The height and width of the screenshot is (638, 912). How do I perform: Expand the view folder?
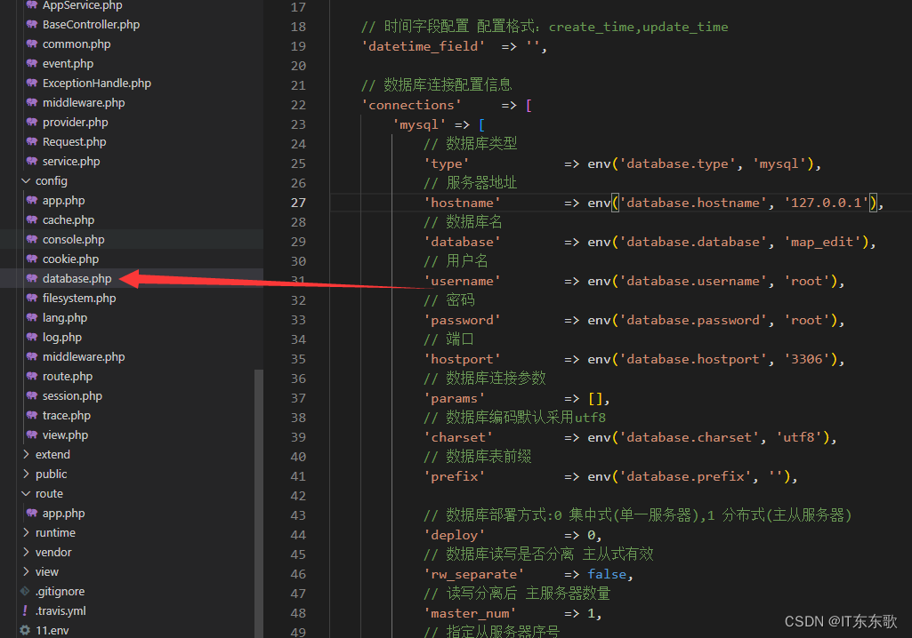coord(26,571)
